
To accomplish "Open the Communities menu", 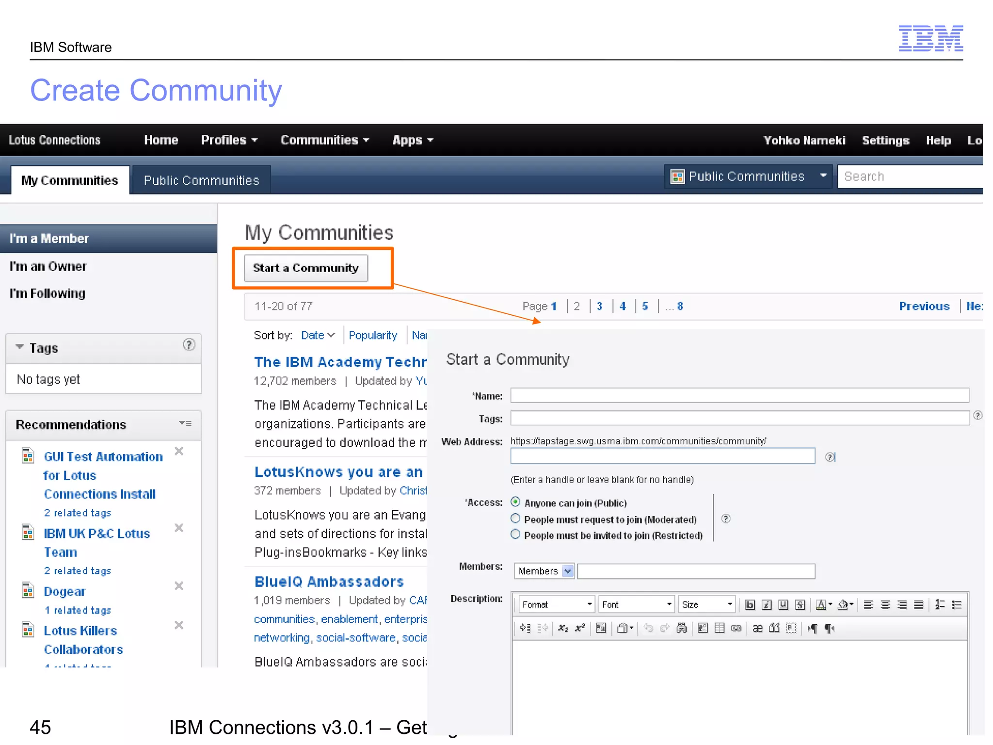I will pyautogui.click(x=325, y=140).
